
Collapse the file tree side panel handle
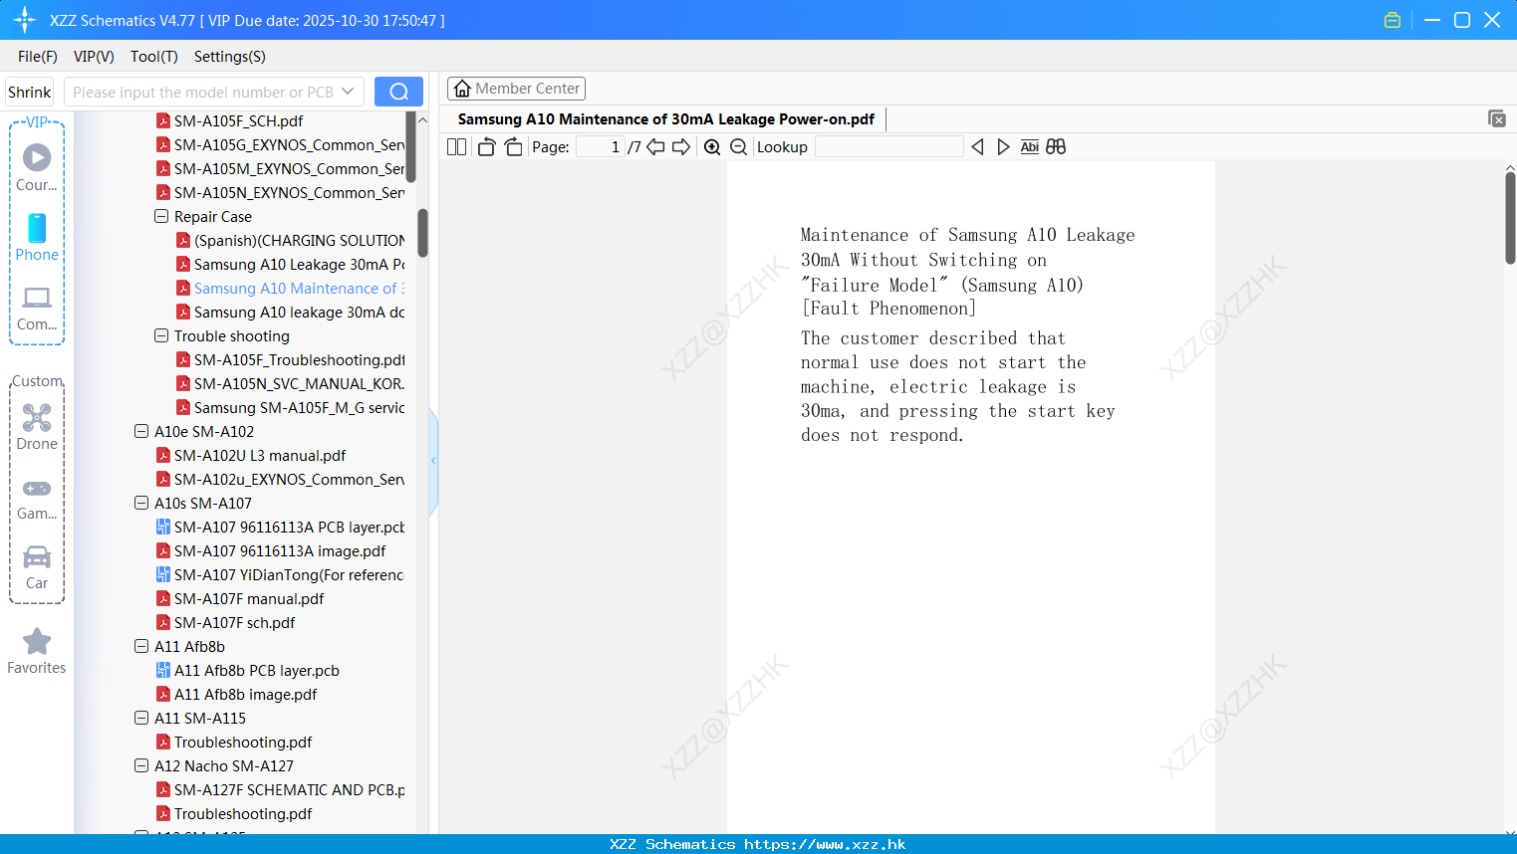coord(433,461)
